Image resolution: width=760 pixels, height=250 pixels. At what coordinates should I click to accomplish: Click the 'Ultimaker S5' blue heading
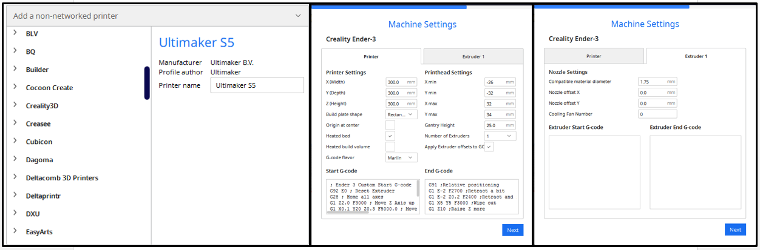[x=197, y=42]
